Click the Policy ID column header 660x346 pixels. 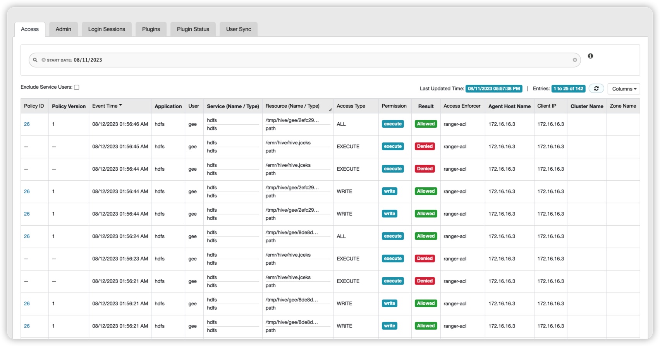point(34,106)
